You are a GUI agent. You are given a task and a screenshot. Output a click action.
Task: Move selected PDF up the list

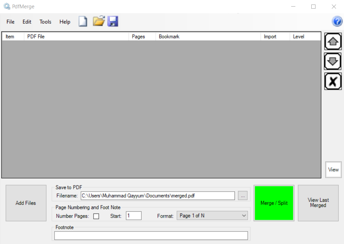[x=333, y=41]
